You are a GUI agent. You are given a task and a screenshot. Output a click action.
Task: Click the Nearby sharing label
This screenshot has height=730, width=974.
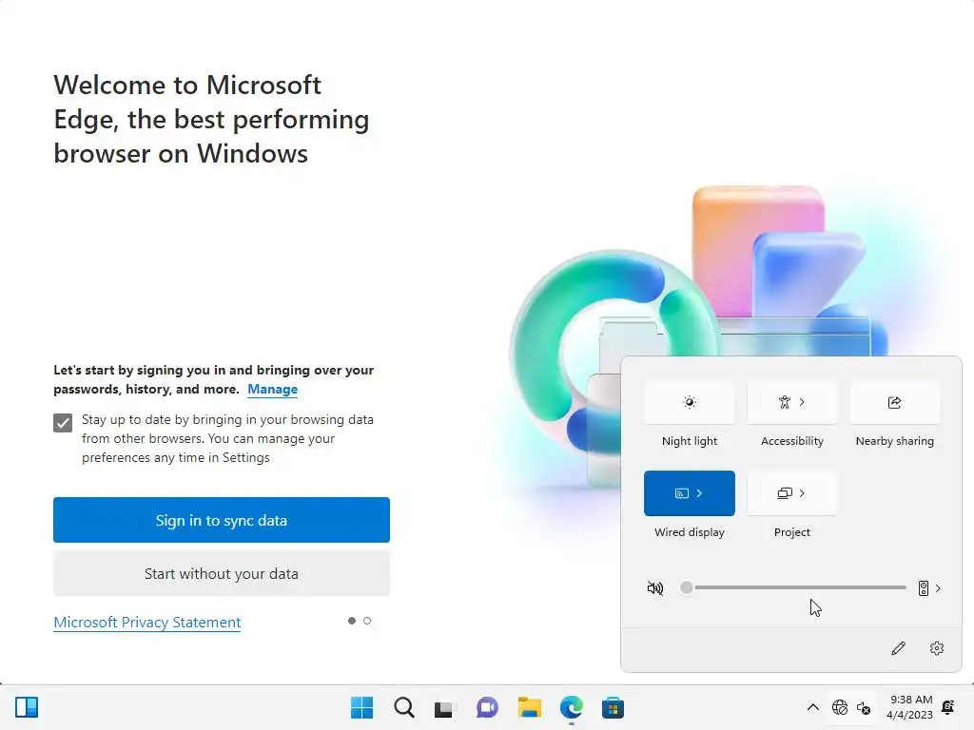[894, 441]
